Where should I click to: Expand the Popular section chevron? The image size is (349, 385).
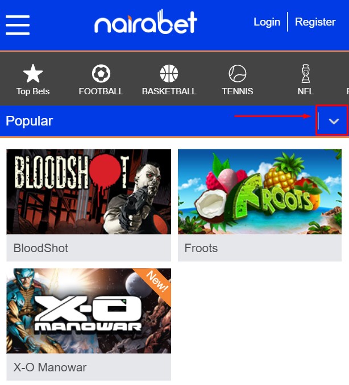click(x=334, y=121)
